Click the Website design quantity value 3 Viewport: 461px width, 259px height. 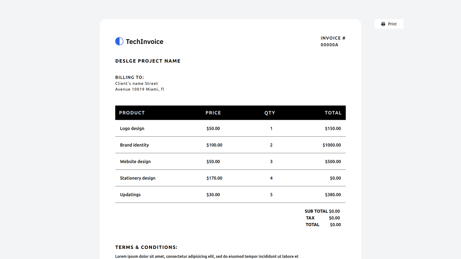[x=271, y=162]
